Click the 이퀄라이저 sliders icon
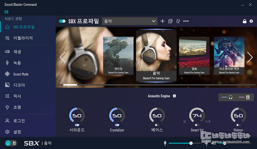This screenshot has height=149, width=257. [x=7, y=38]
